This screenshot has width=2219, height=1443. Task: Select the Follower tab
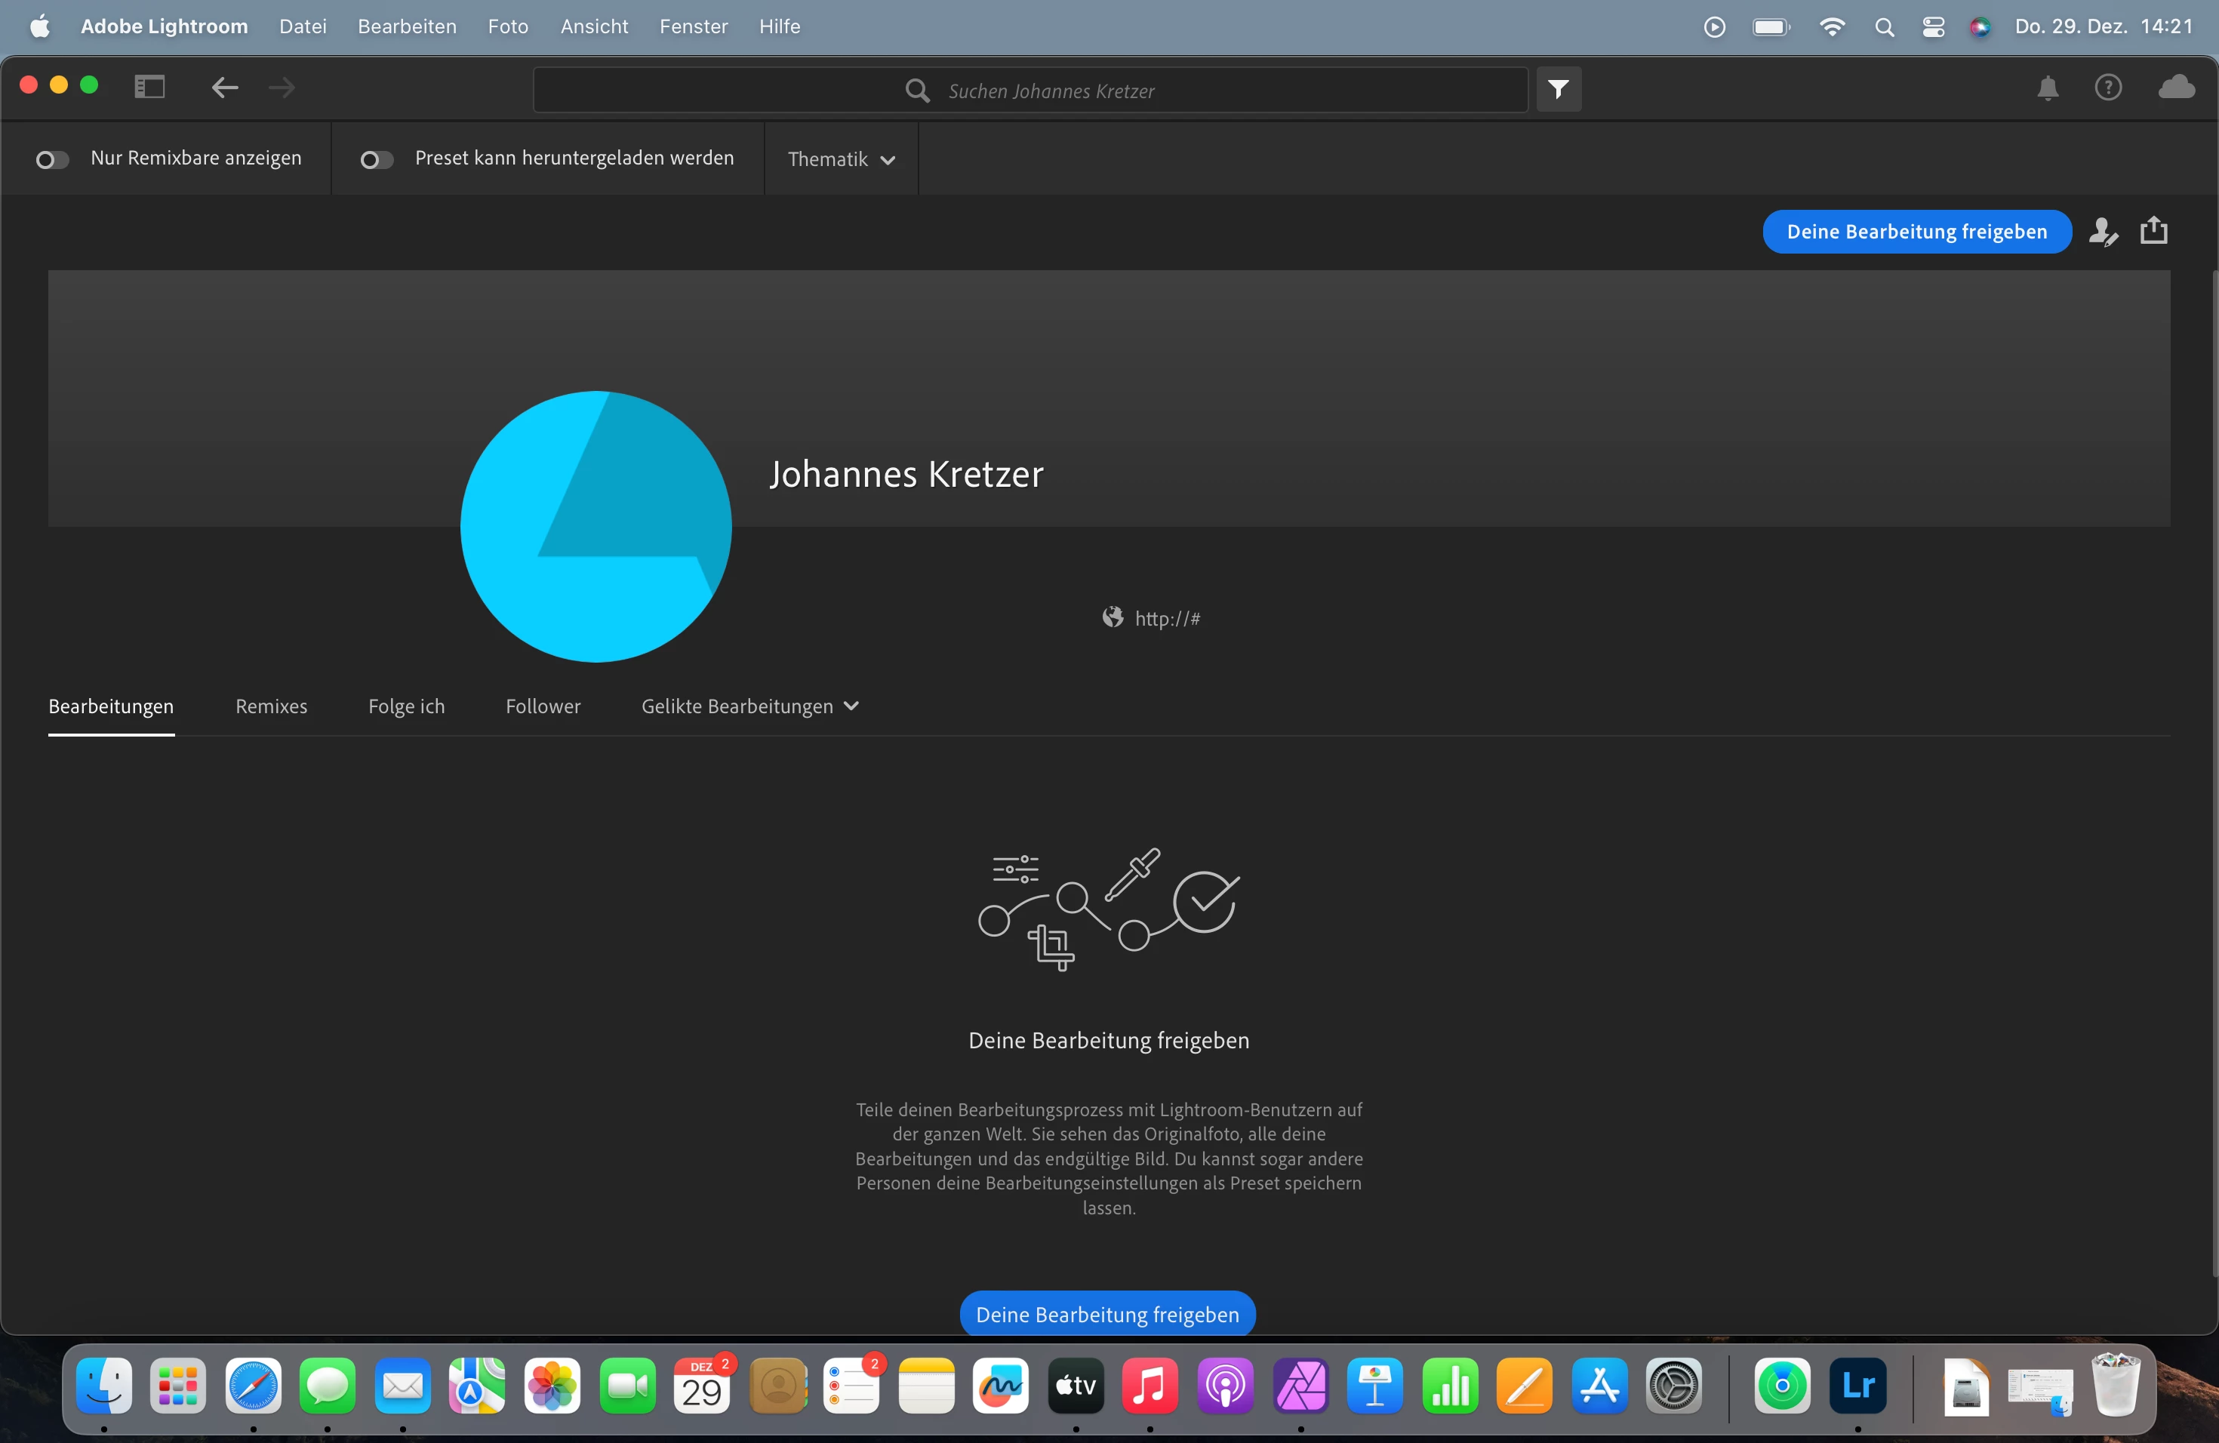[x=543, y=706]
